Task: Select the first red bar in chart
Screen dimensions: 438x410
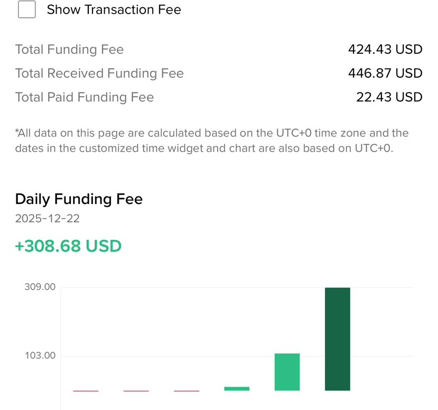Action: (x=86, y=391)
